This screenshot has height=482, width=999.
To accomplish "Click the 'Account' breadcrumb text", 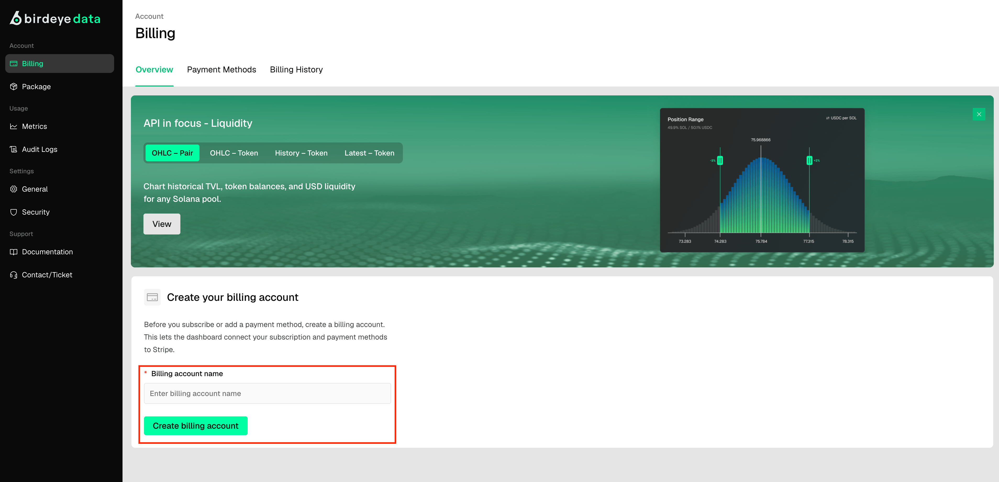I will (x=149, y=16).
